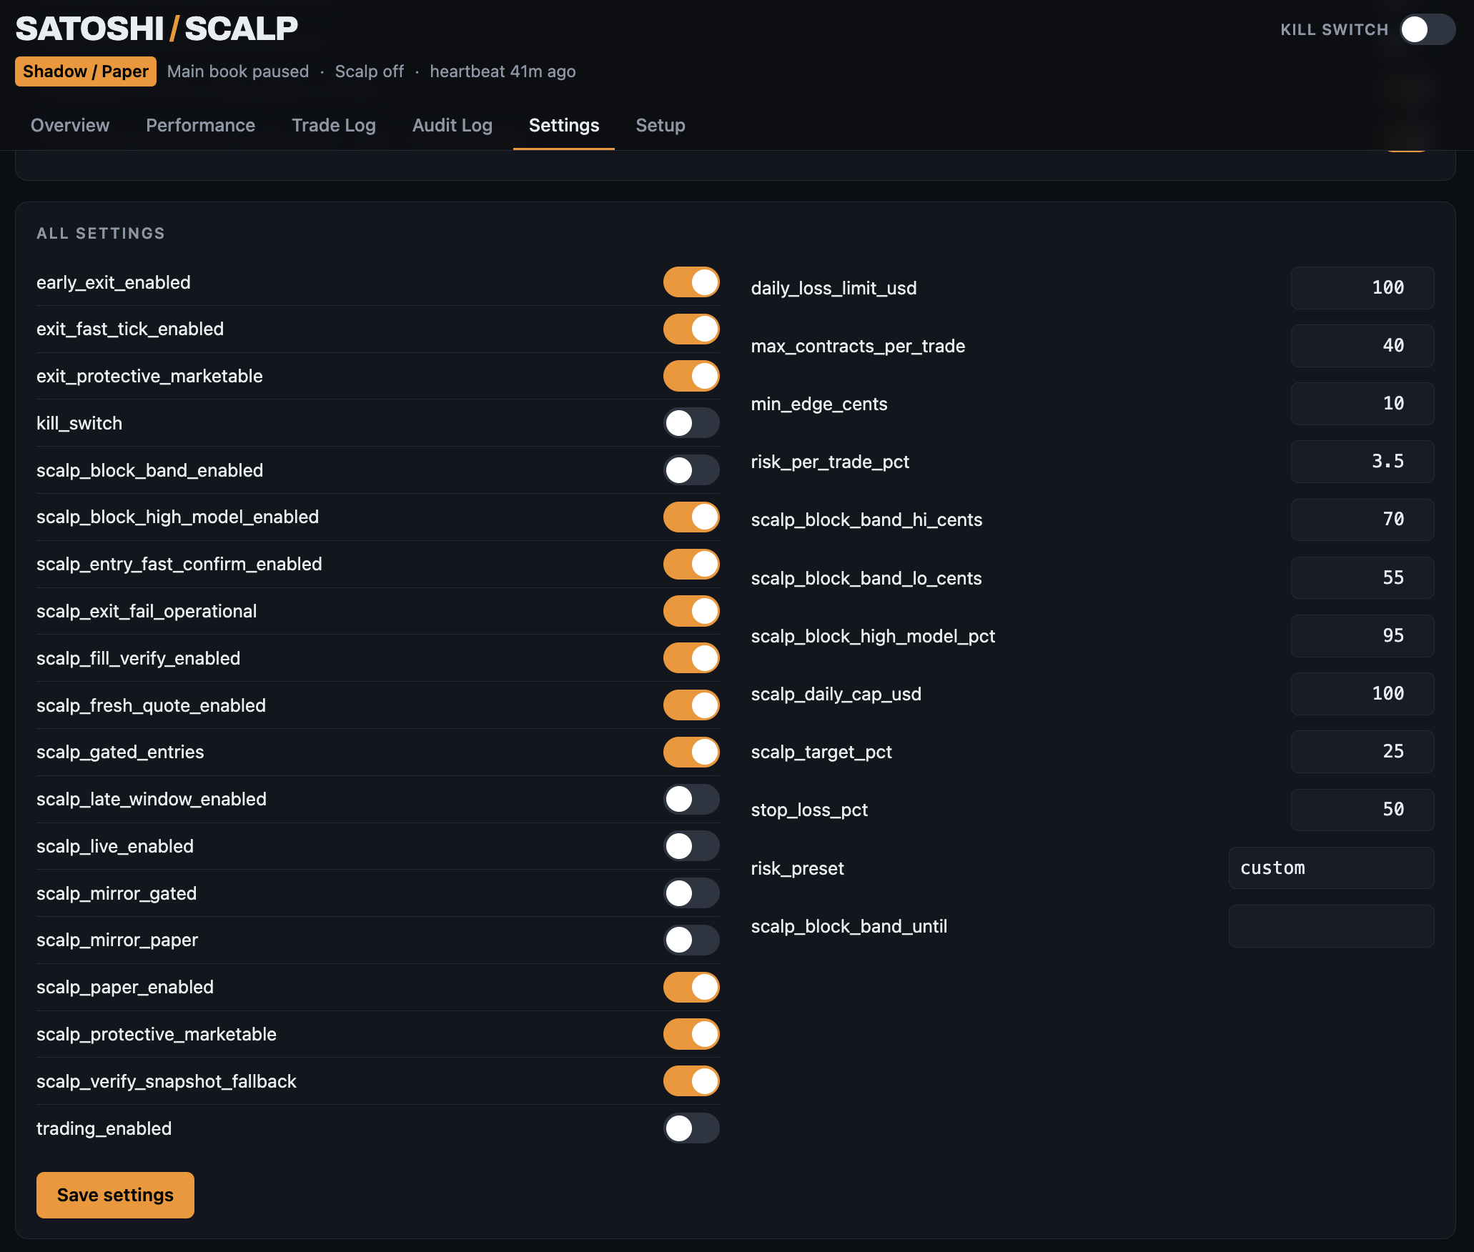Toggle scalp_entry_fast_confirm_enabled
1474x1252 pixels.
691,564
